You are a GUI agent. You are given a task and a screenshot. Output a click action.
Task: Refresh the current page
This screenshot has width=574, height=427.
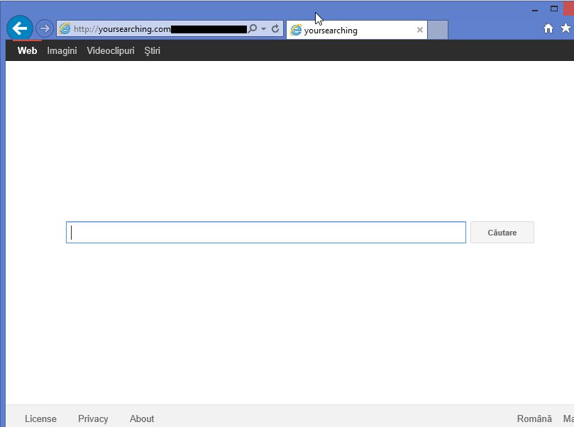click(x=275, y=29)
